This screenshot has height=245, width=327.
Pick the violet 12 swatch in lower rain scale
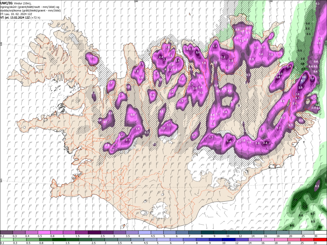pos(242,239)
